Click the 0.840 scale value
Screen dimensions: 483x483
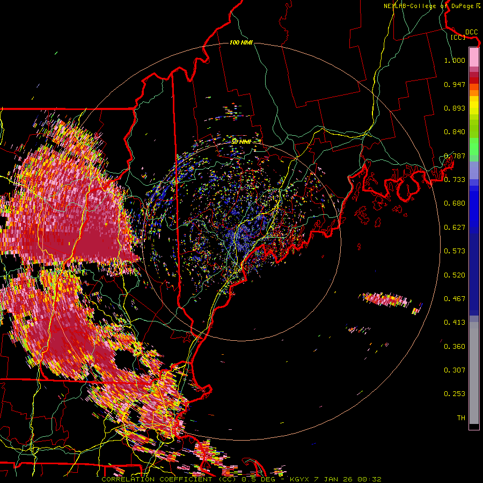coord(455,132)
